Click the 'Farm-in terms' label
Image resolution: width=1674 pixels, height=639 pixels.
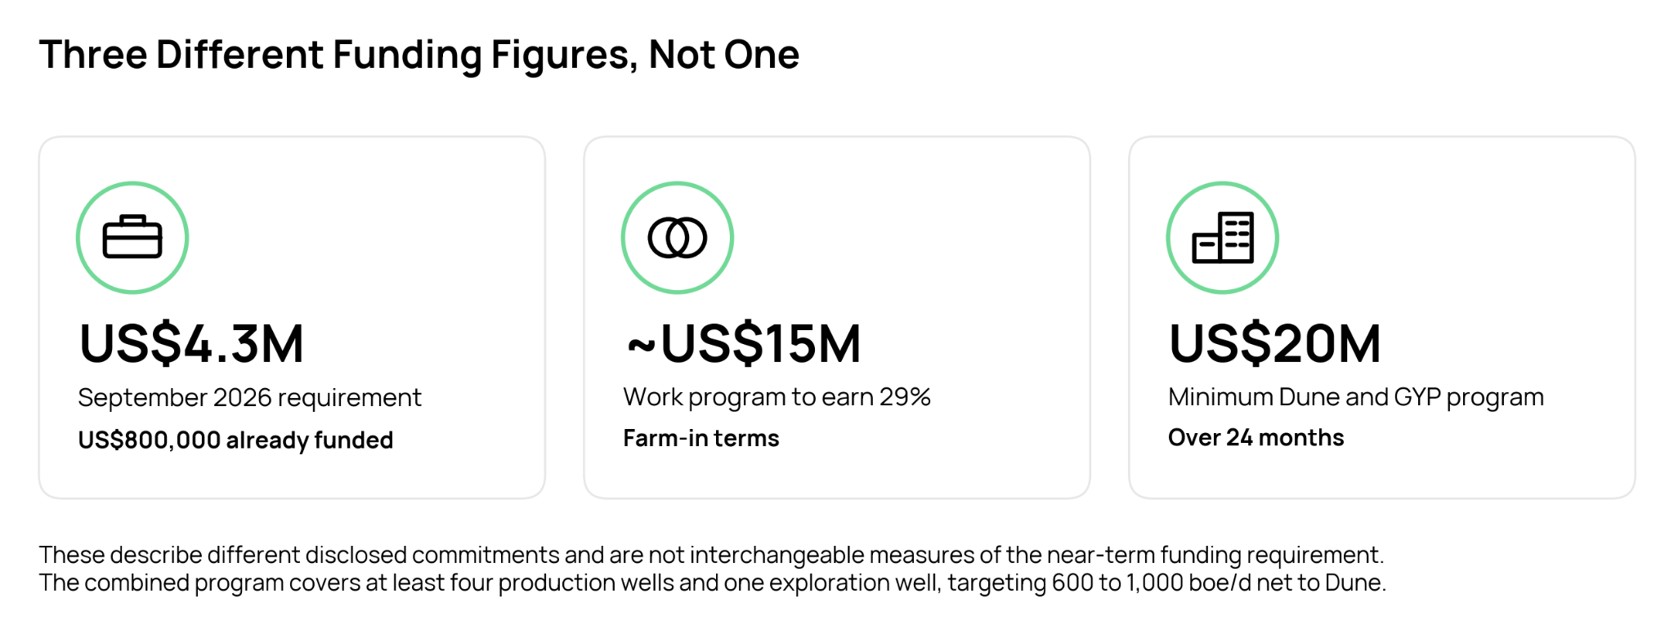pos(701,438)
